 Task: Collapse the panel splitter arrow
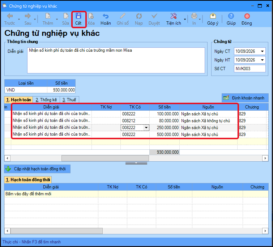click(x=136, y=163)
